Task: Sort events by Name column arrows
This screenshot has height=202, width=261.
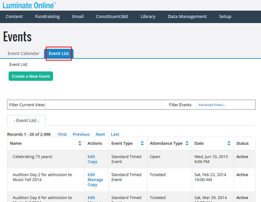Action: pos(80,143)
